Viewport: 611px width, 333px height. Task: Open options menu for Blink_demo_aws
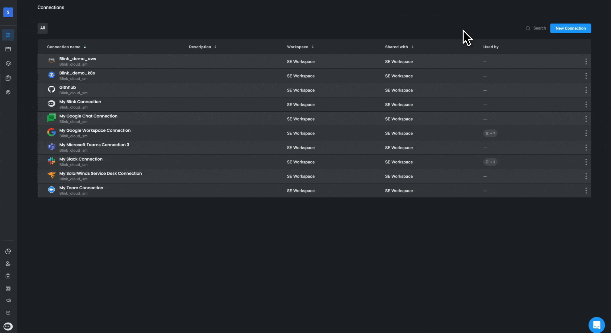click(586, 62)
